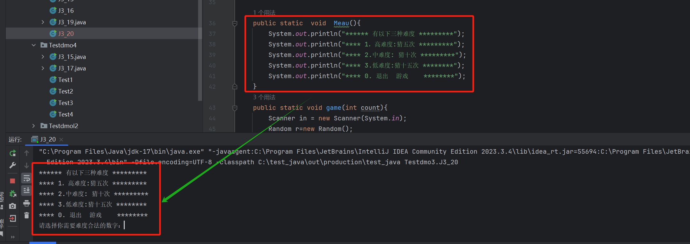The image size is (690, 244).
Task: Toggle soft-wrap in console output
Action: pos(27,178)
